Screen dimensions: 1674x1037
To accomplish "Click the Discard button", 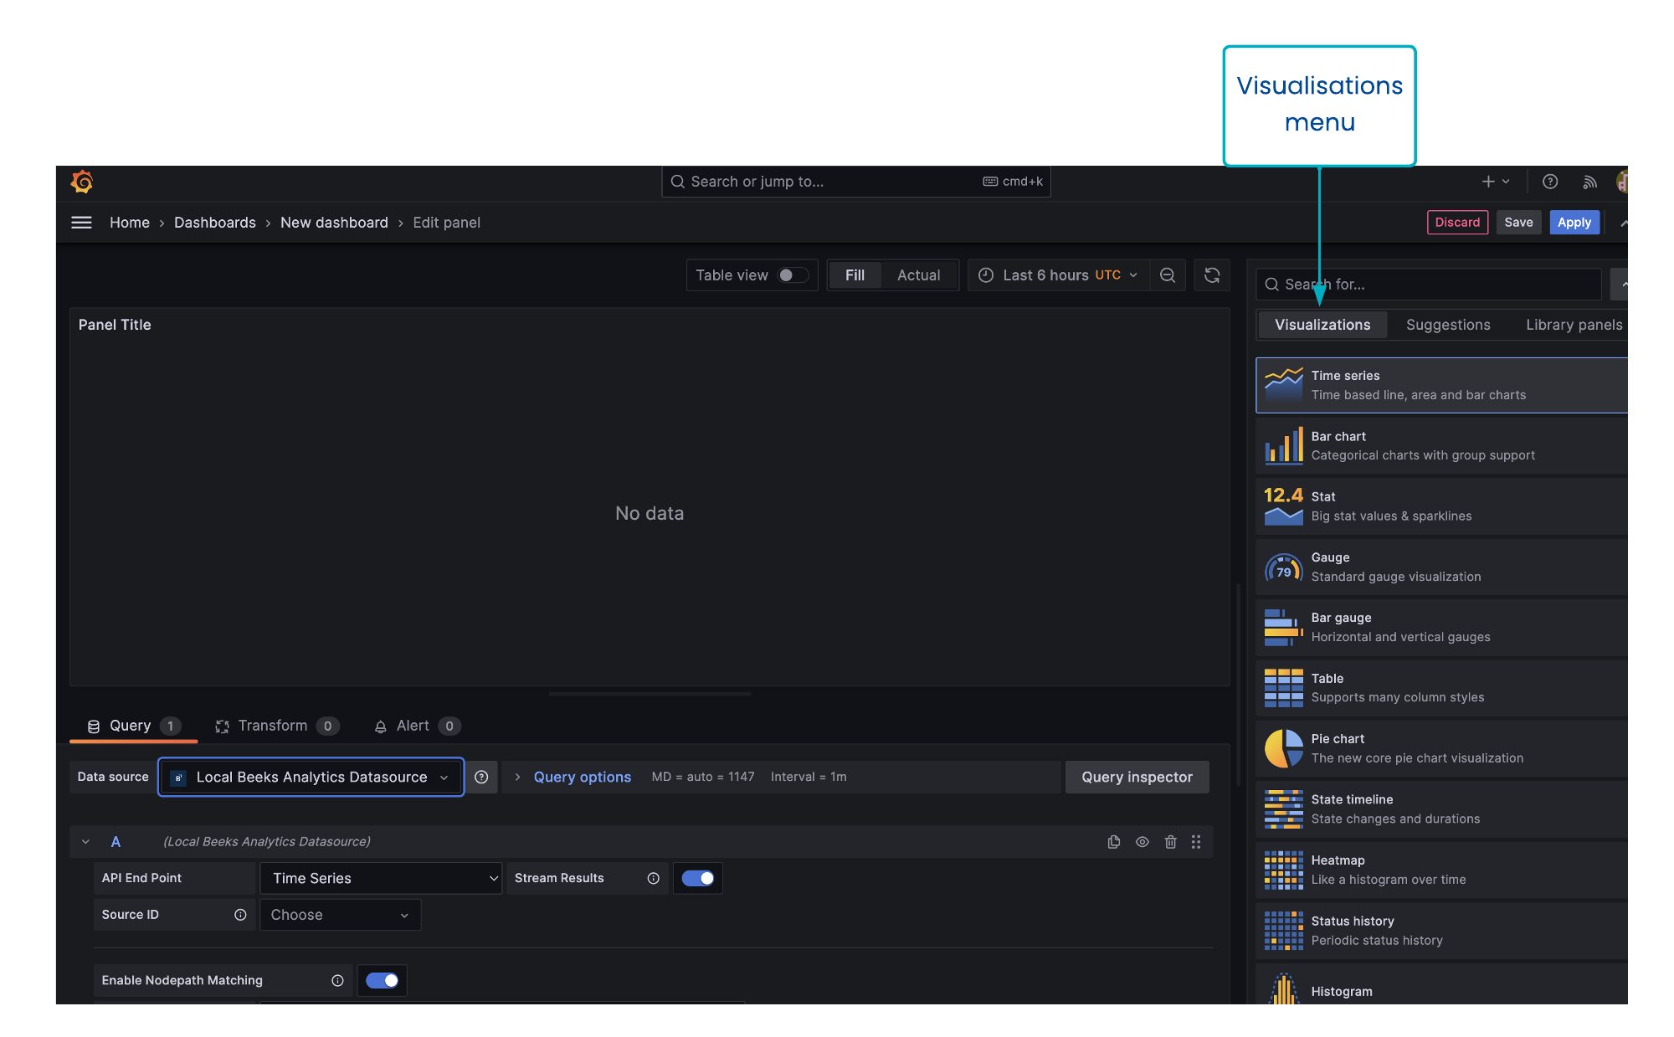I will (x=1457, y=223).
